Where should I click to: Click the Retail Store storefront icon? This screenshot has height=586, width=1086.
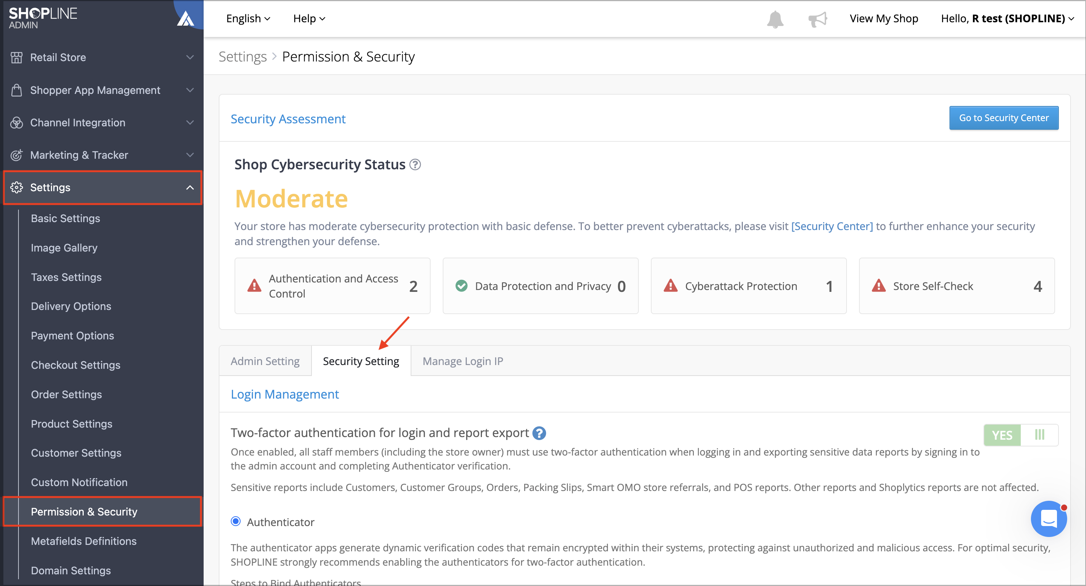[17, 57]
